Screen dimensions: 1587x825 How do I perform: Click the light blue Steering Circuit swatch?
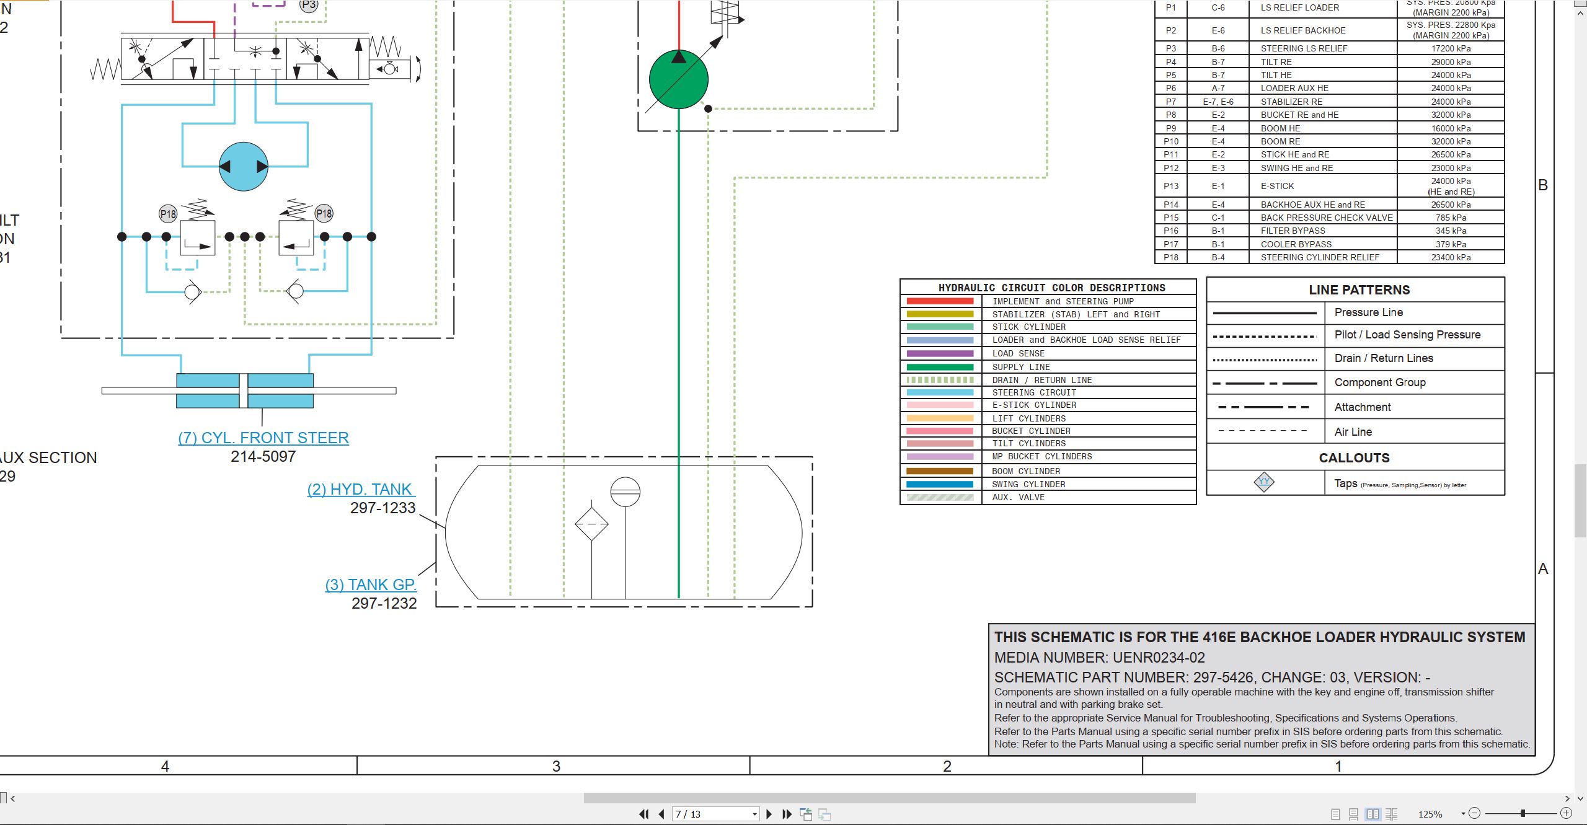tap(940, 392)
